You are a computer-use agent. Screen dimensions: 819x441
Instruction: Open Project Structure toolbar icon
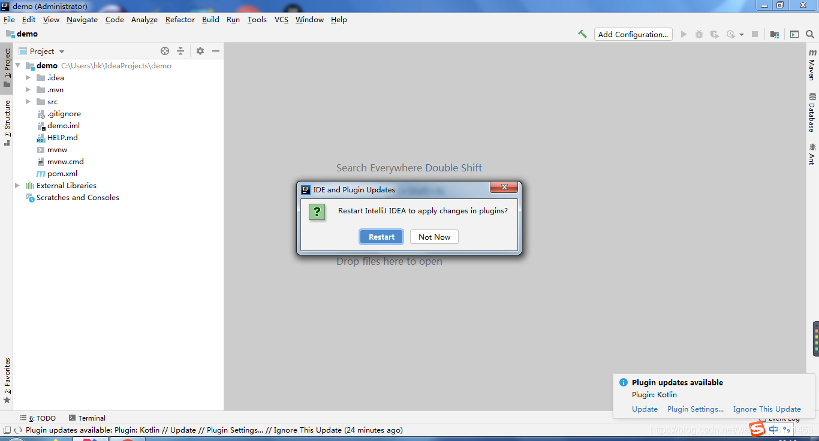775,34
